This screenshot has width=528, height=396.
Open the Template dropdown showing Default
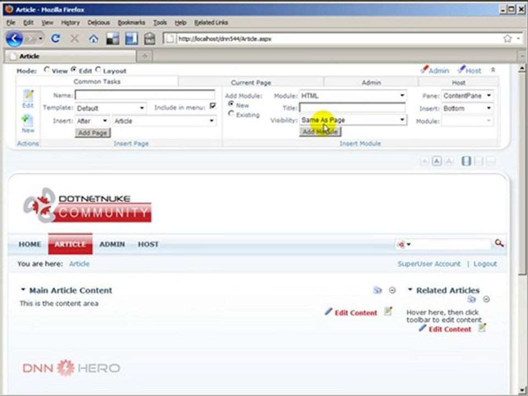pos(111,108)
